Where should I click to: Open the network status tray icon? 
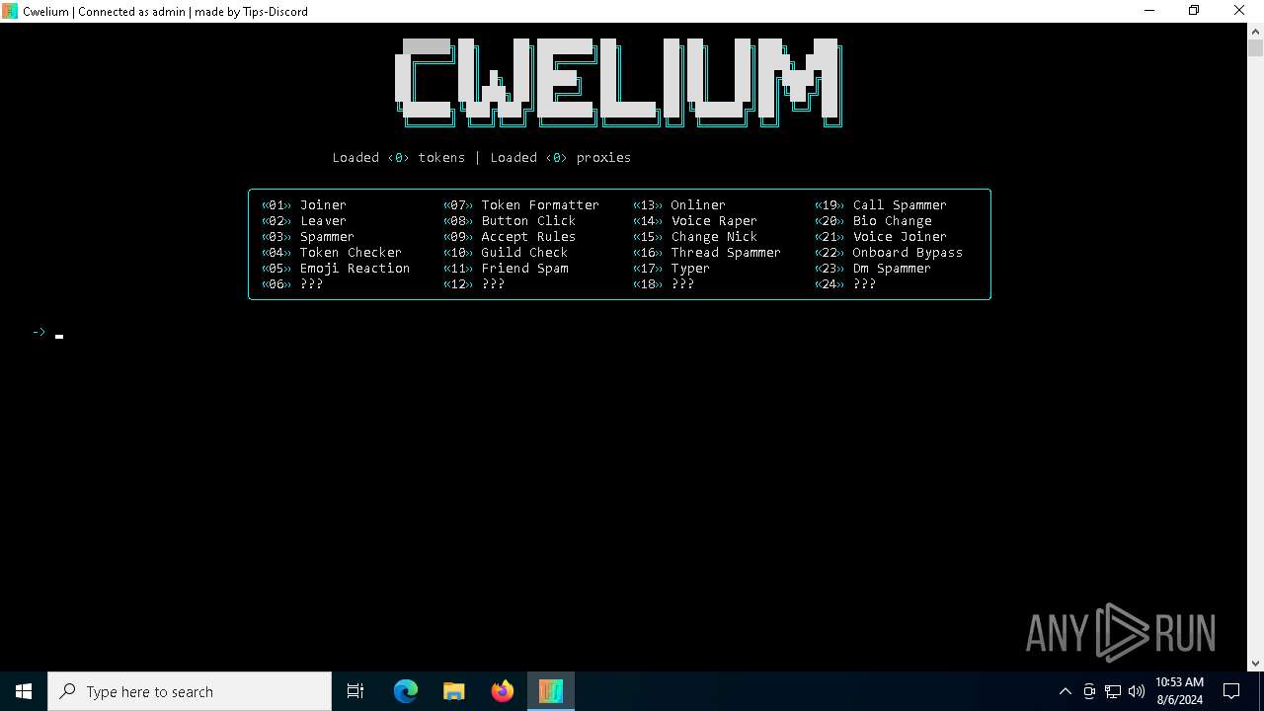pyautogui.click(x=1113, y=691)
